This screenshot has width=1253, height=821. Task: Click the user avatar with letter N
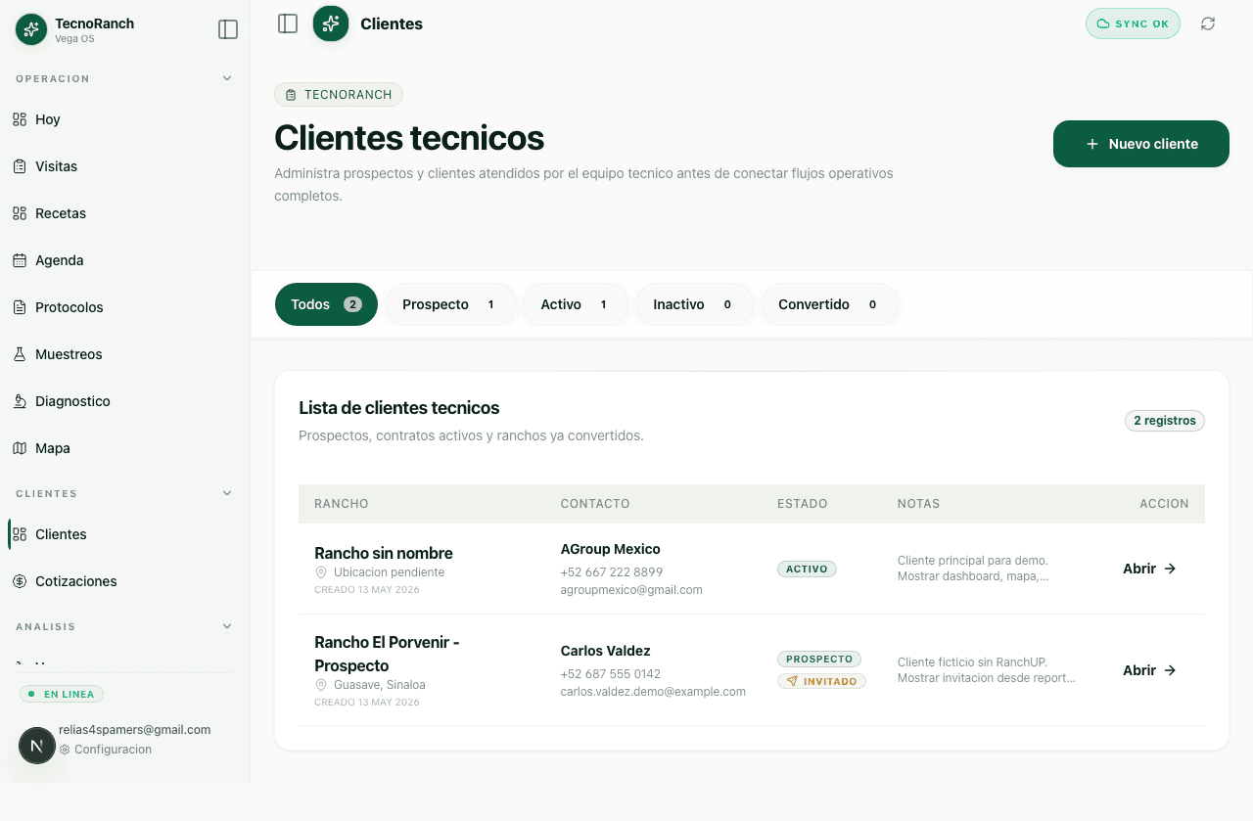pyautogui.click(x=37, y=746)
